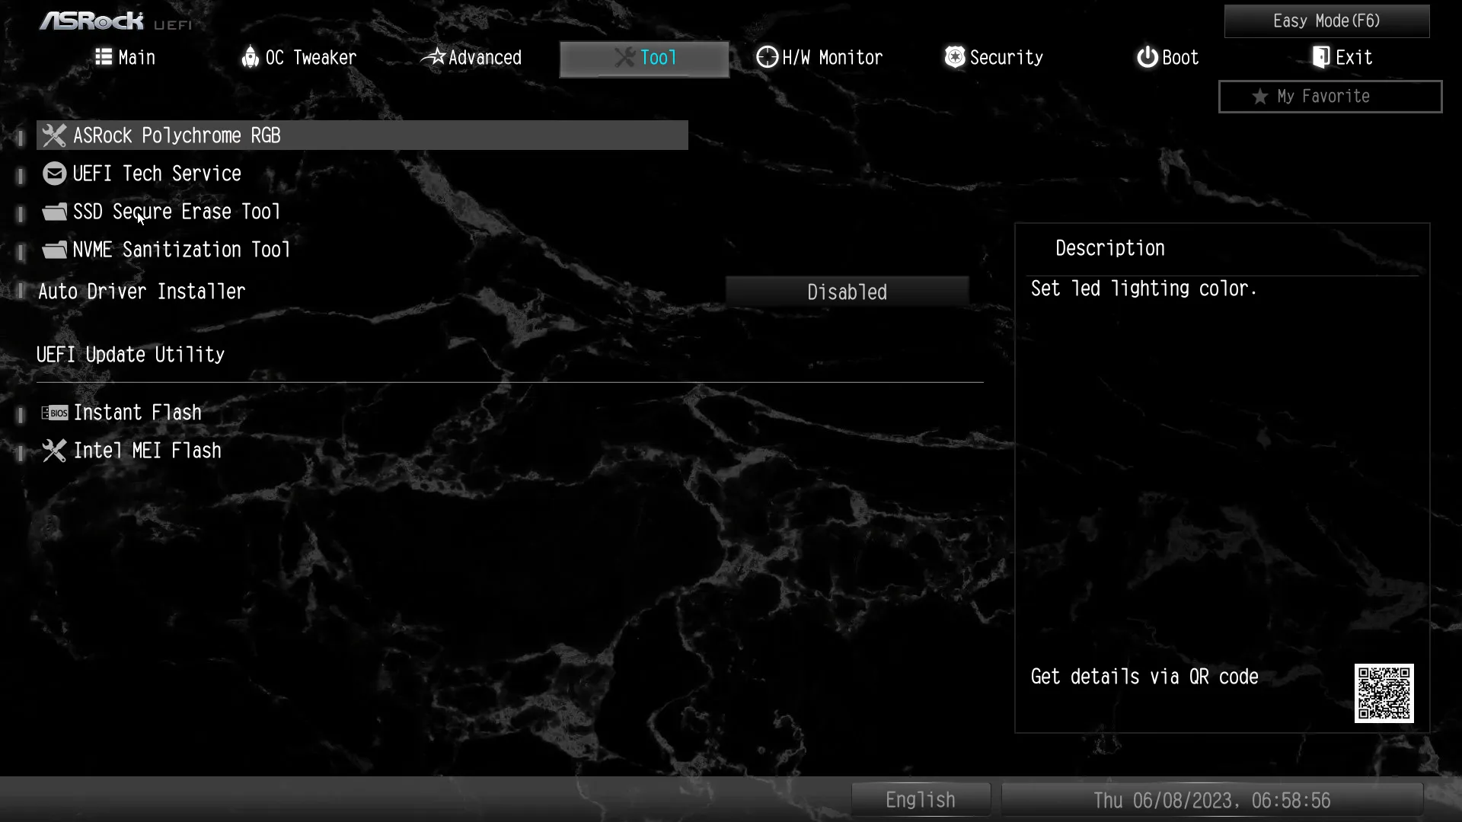Click the Exit door icon

(x=1321, y=57)
